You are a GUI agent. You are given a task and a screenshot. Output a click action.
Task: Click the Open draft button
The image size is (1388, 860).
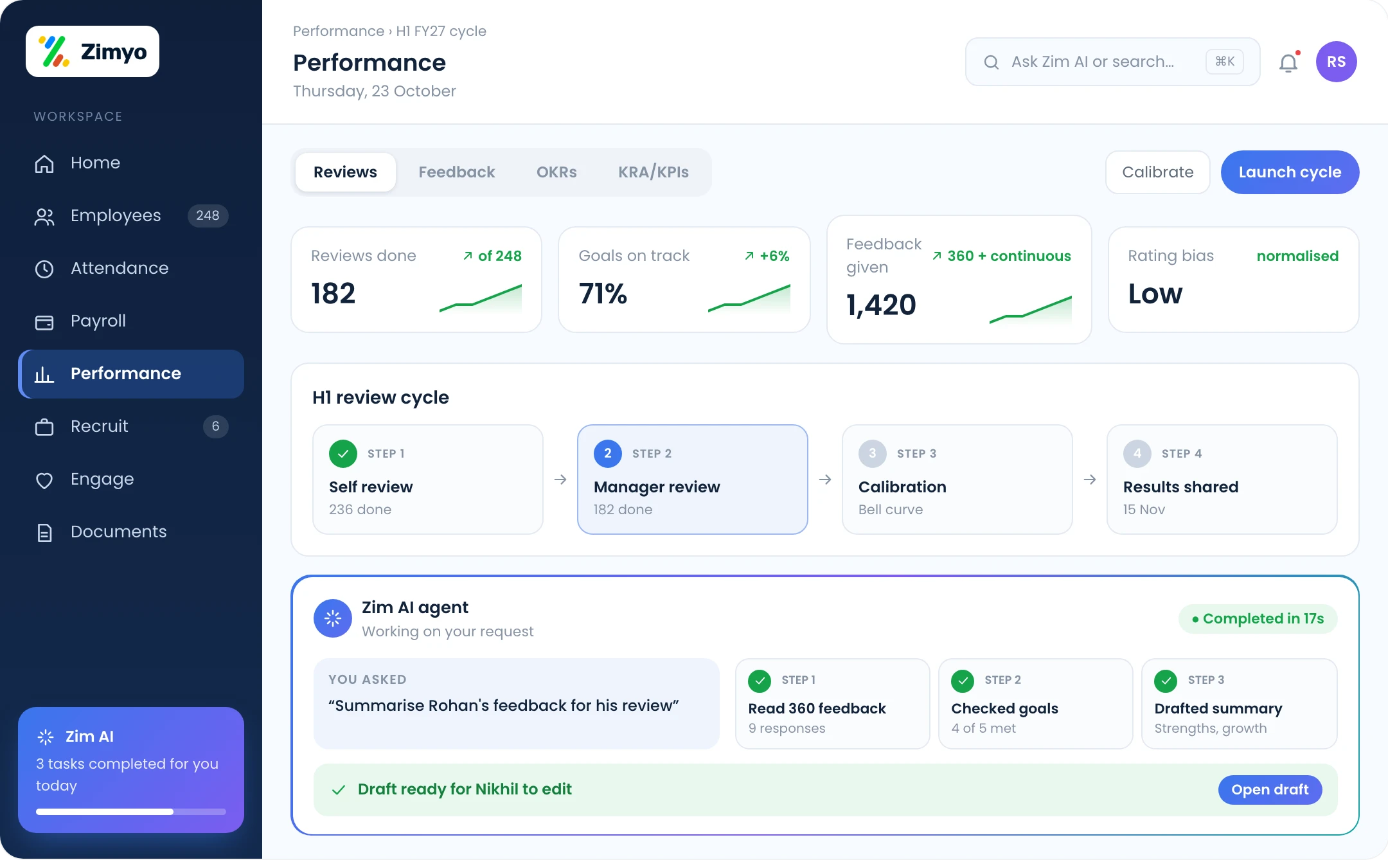1270,789
